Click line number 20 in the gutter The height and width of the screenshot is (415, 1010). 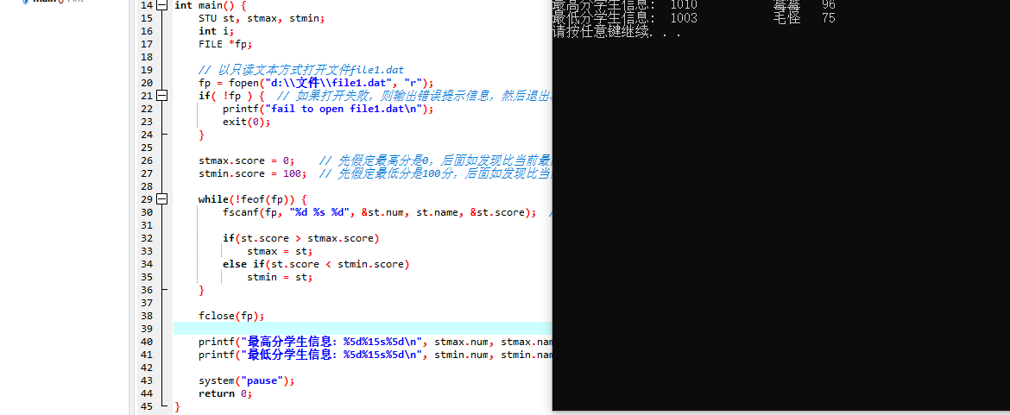tap(146, 83)
